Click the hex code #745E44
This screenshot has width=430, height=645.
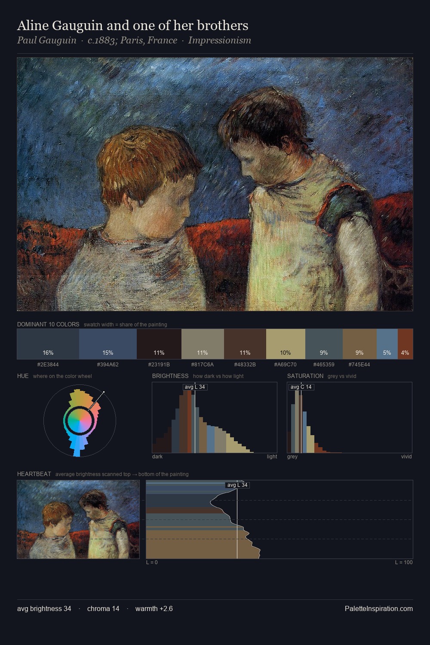coord(359,365)
